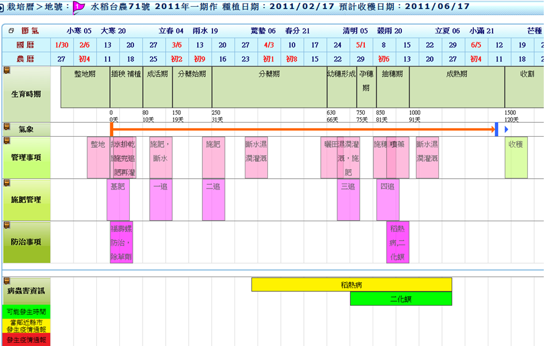Open the pink 施肥 management block
The width and height of the screenshot is (545, 346).
213,157
